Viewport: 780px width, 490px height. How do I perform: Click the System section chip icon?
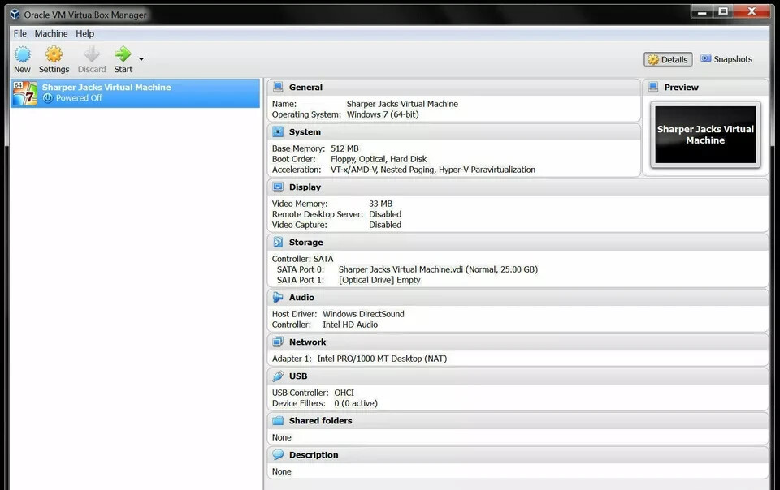pos(278,131)
